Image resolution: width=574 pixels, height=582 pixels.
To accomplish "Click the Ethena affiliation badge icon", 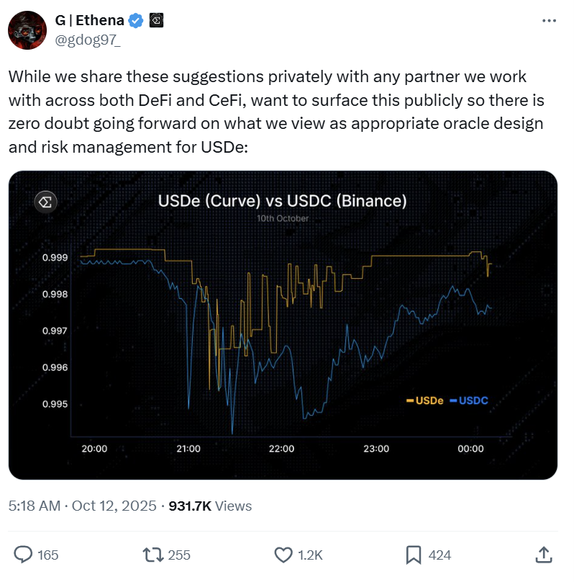I will click(157, 22).
